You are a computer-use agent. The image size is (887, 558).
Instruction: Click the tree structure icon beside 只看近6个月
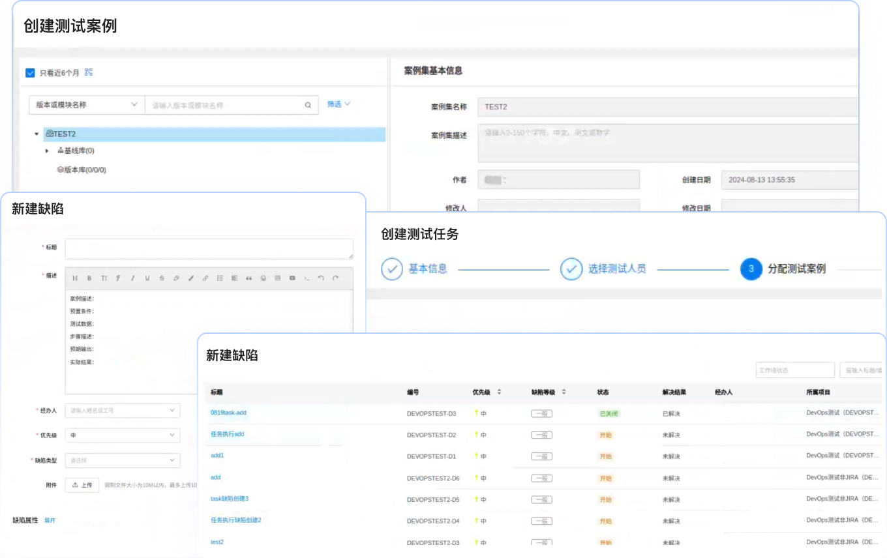pos(89,72)
